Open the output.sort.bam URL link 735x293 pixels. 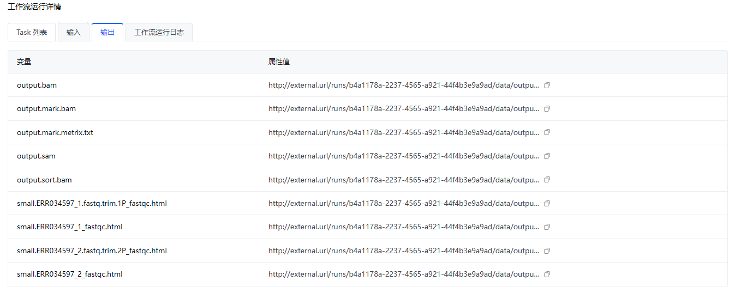pyautogui.click(x=404, y=180)
